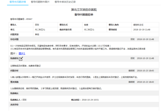Click the 督导问题跟踪单 subtitle
The height and width of the screenshot is (111, 167).
[x=84, y=15]
